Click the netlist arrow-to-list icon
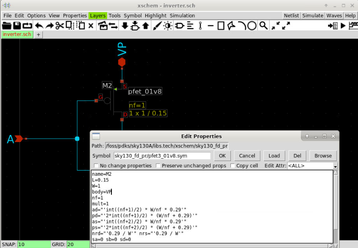This screenshot has height=248, width=358. (x=333, y=26)
